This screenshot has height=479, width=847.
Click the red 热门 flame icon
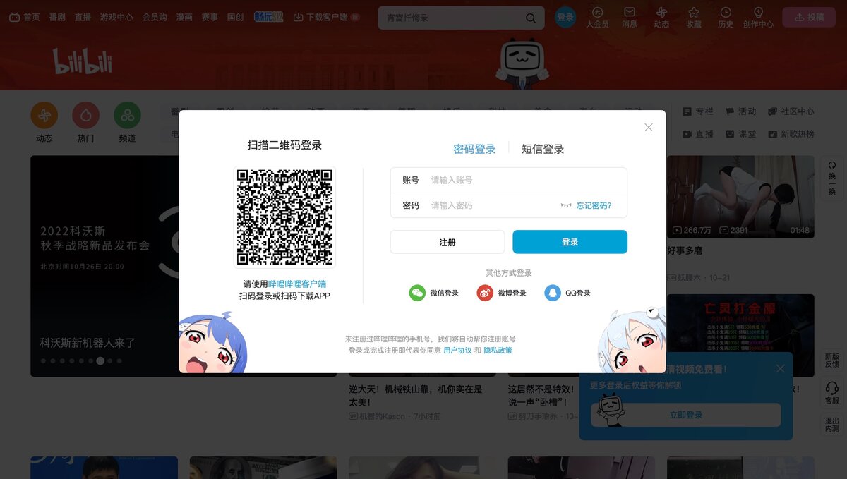[86, 115]
